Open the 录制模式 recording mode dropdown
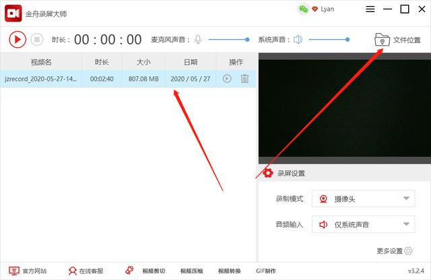Image resolution: width=431 pixels, height=280 pixels. coord(363,199)
